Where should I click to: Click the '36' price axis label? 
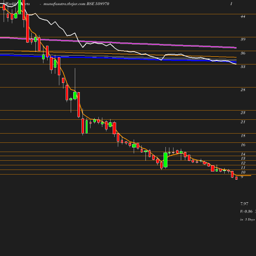[x=243, y=53]
